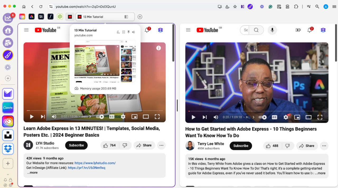Toggle autoplay on Terry Lee White video
Viewport: 338px width, 188px height.
pyautogui.click(x=262, y=117)
